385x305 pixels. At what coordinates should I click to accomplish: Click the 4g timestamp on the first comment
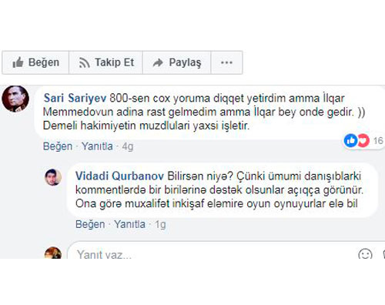pyautogui.click(x=128, y=146)
